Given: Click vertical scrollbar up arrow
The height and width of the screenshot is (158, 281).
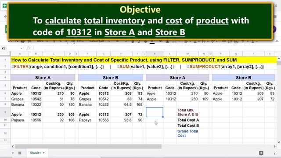Looking at the screenshot, I should click(x=279, y=59).
